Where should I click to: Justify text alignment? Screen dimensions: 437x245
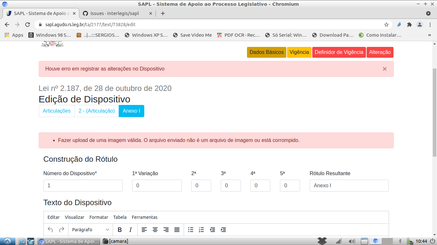click(x=177, y=230)
